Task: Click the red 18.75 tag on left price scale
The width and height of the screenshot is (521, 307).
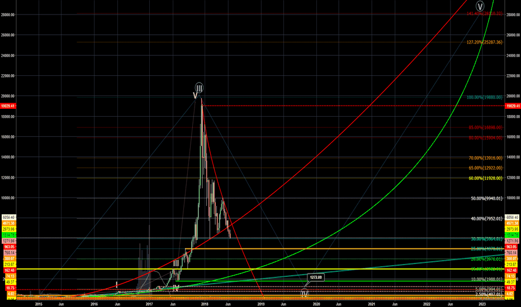Action: 10,288
